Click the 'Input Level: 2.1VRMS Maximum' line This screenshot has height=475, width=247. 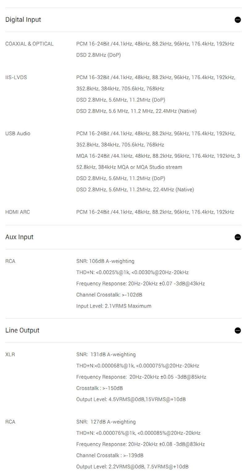pos(114,306)
